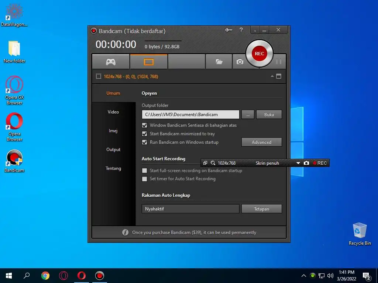Collapse panel with small up arrow

click(272, 76)
